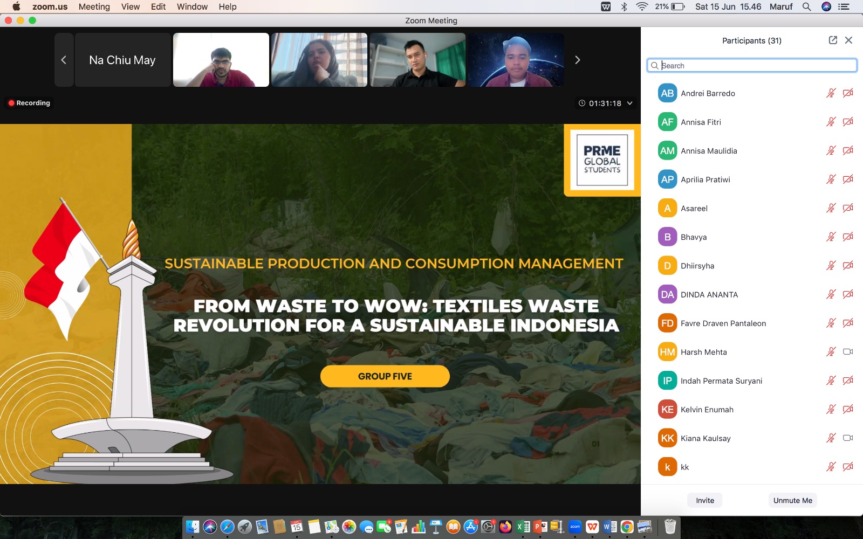This screenshot has height=539, width=863.
Task: Unmute Bhavya's muted microphone
Action: coord(831,236)
